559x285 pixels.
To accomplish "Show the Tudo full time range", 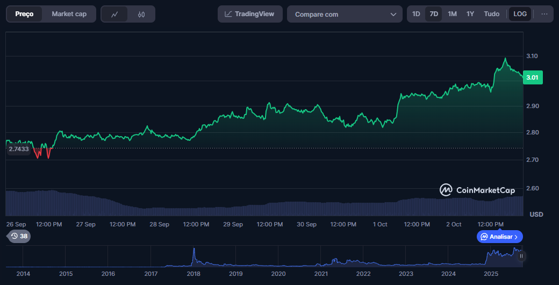I will point(491,14).
